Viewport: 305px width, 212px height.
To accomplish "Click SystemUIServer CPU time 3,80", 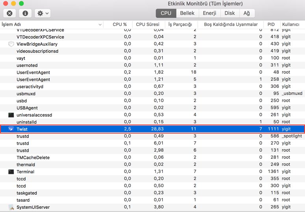I will tap(159, 207).
